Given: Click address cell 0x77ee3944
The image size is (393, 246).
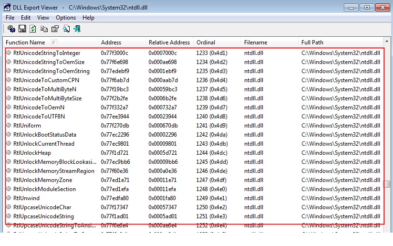Looking at the screenshot, I should pyautogui.click(x=115, y=117).
